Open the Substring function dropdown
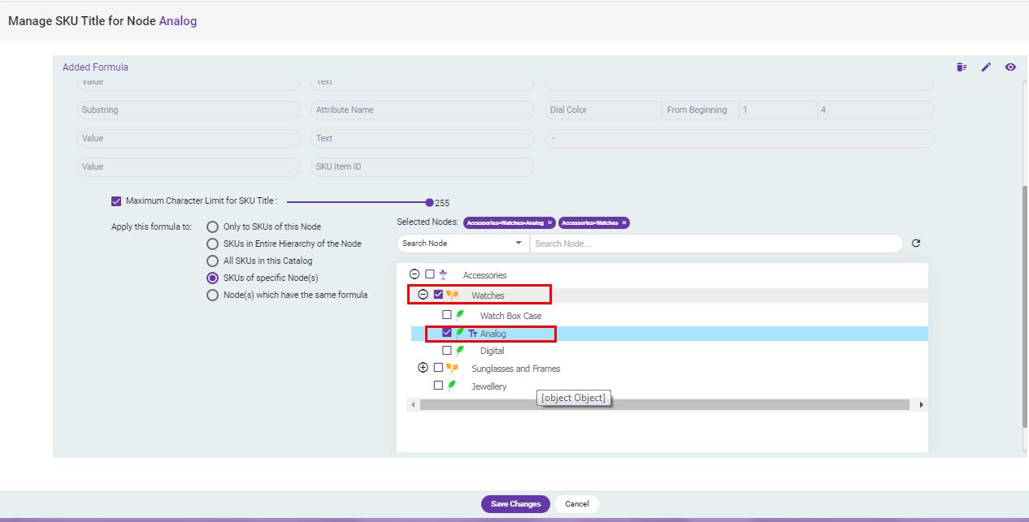 click(189, 110)
